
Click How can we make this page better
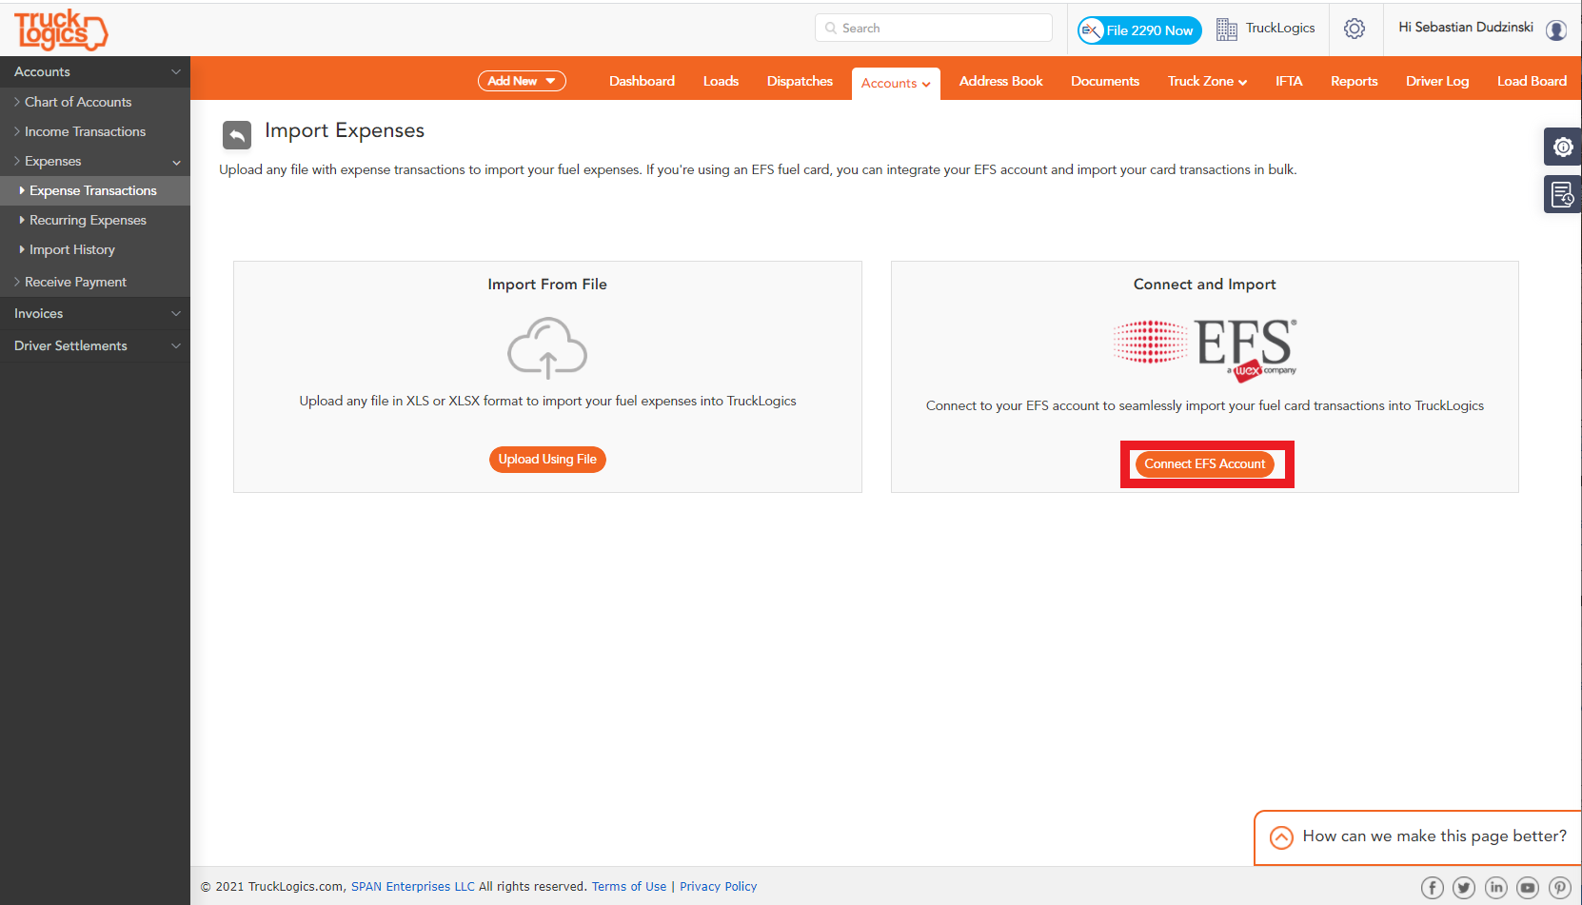point(1434,836)
